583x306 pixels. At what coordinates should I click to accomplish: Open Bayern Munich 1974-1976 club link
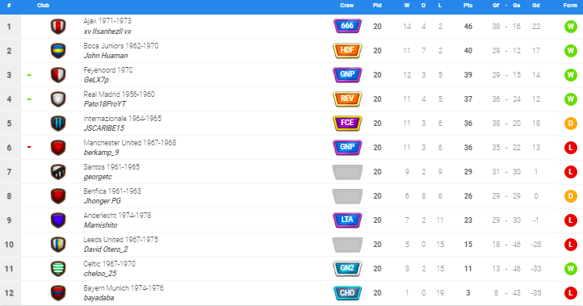(124, 288)
